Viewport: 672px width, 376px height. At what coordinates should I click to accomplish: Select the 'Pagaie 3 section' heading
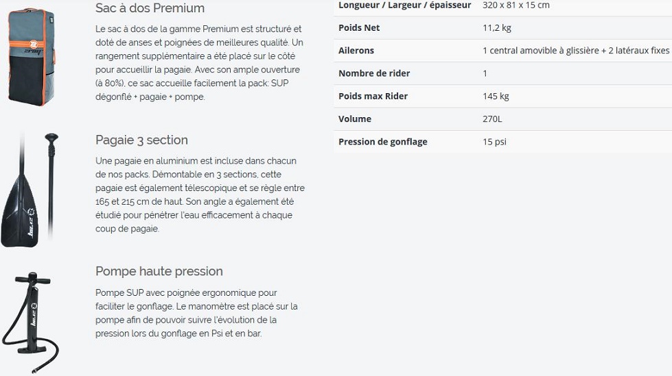(x=141, y=140)
